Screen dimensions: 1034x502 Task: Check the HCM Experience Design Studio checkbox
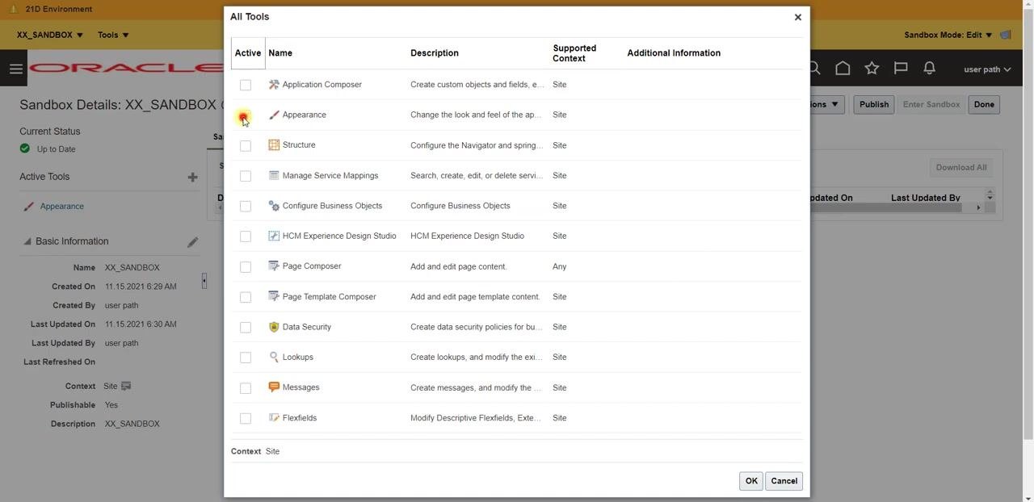(x=246, y=236)
